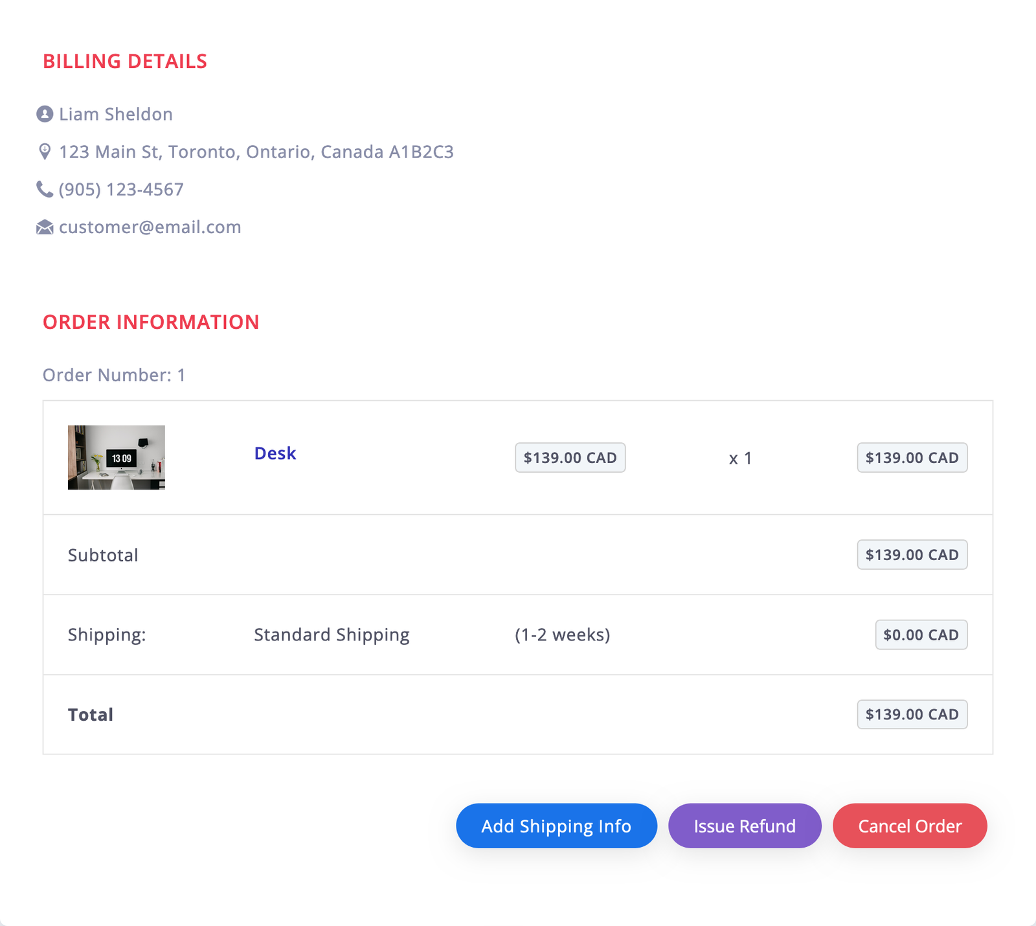
Task: Click the Desk unit price badge
Action: (x=570, y=458)
